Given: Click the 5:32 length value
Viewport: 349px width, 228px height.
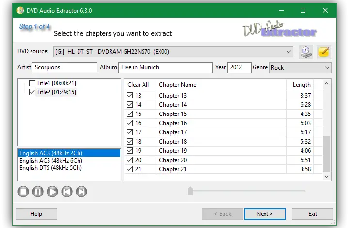Looking at the screenshot, I should tap(305, 141).
